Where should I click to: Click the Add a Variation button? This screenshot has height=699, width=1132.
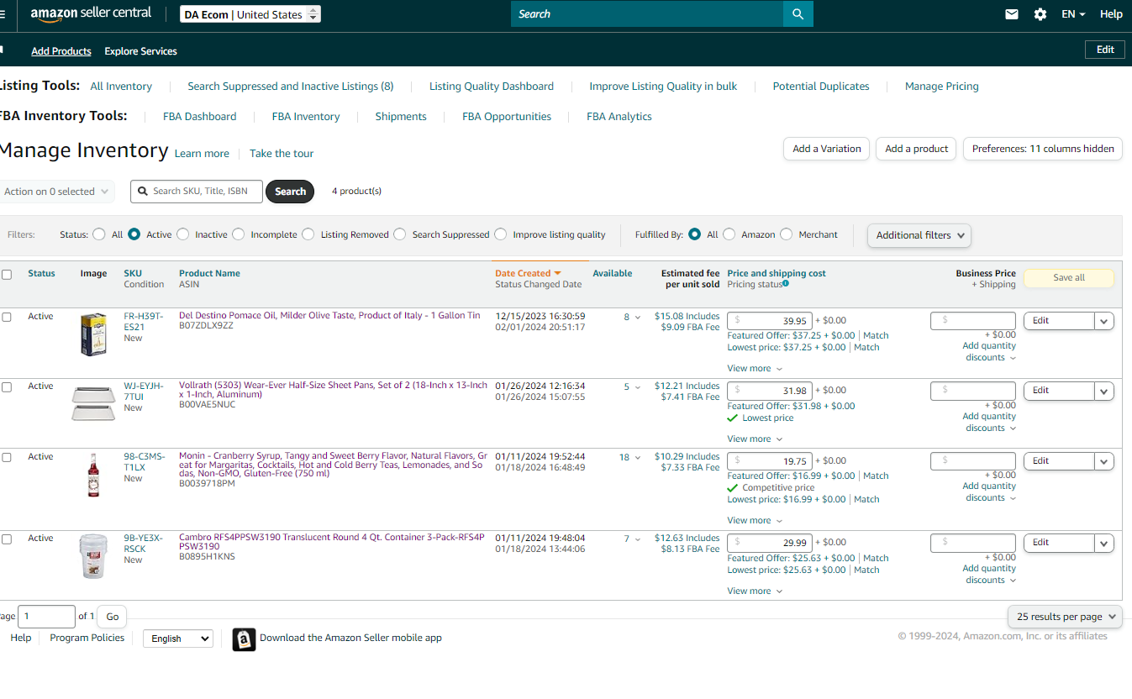827,149
